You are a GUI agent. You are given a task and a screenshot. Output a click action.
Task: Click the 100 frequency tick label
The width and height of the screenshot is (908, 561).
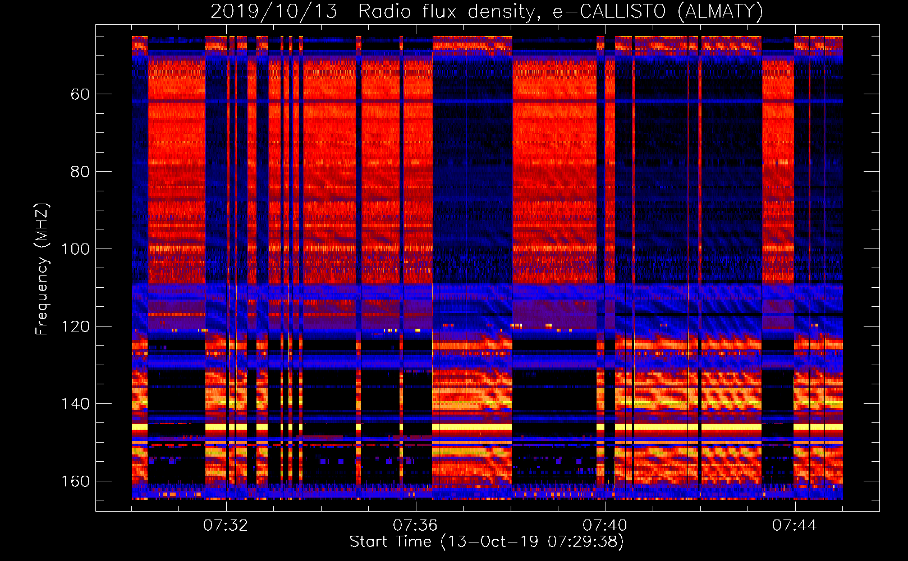coord(76,249)
